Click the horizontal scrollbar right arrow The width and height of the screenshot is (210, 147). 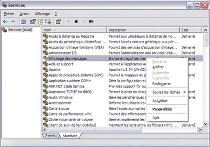[200, 129]
